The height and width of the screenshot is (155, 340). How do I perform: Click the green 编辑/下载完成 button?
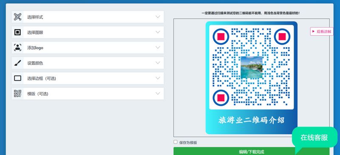coord(252,151)
